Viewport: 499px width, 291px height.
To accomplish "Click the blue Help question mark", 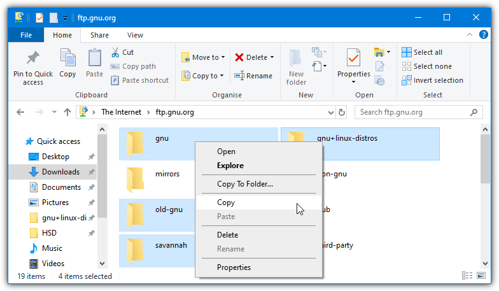I will coord(483,34).
